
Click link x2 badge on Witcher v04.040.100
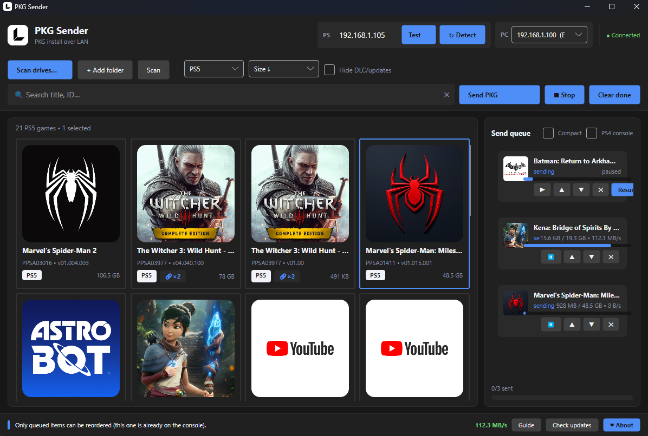pyautogui.click(x=173, y=276)
